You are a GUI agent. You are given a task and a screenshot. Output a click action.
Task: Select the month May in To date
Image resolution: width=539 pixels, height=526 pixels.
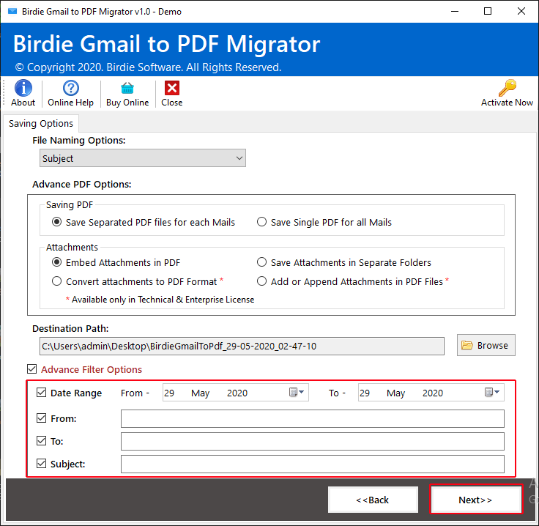[x=396, y=393]
